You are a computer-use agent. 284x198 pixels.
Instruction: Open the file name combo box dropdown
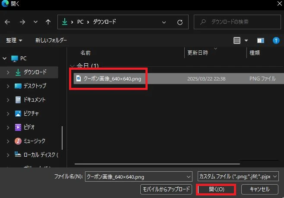tap(189, 177)
